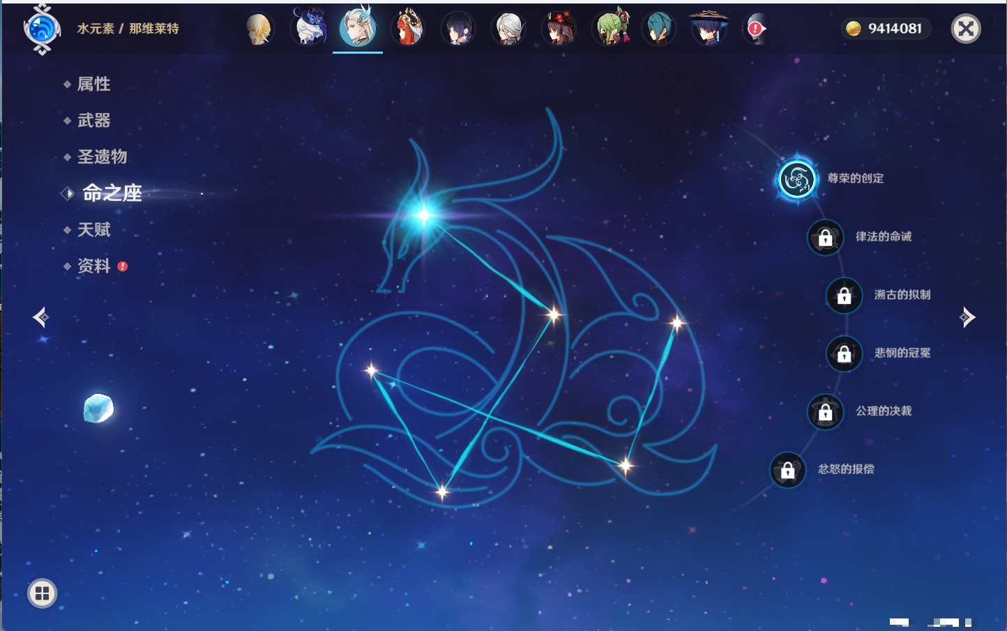Screen dimensions: 1007x631
Task: Click the glowing bright star in the constellation
Action: [x=423, y=215]
